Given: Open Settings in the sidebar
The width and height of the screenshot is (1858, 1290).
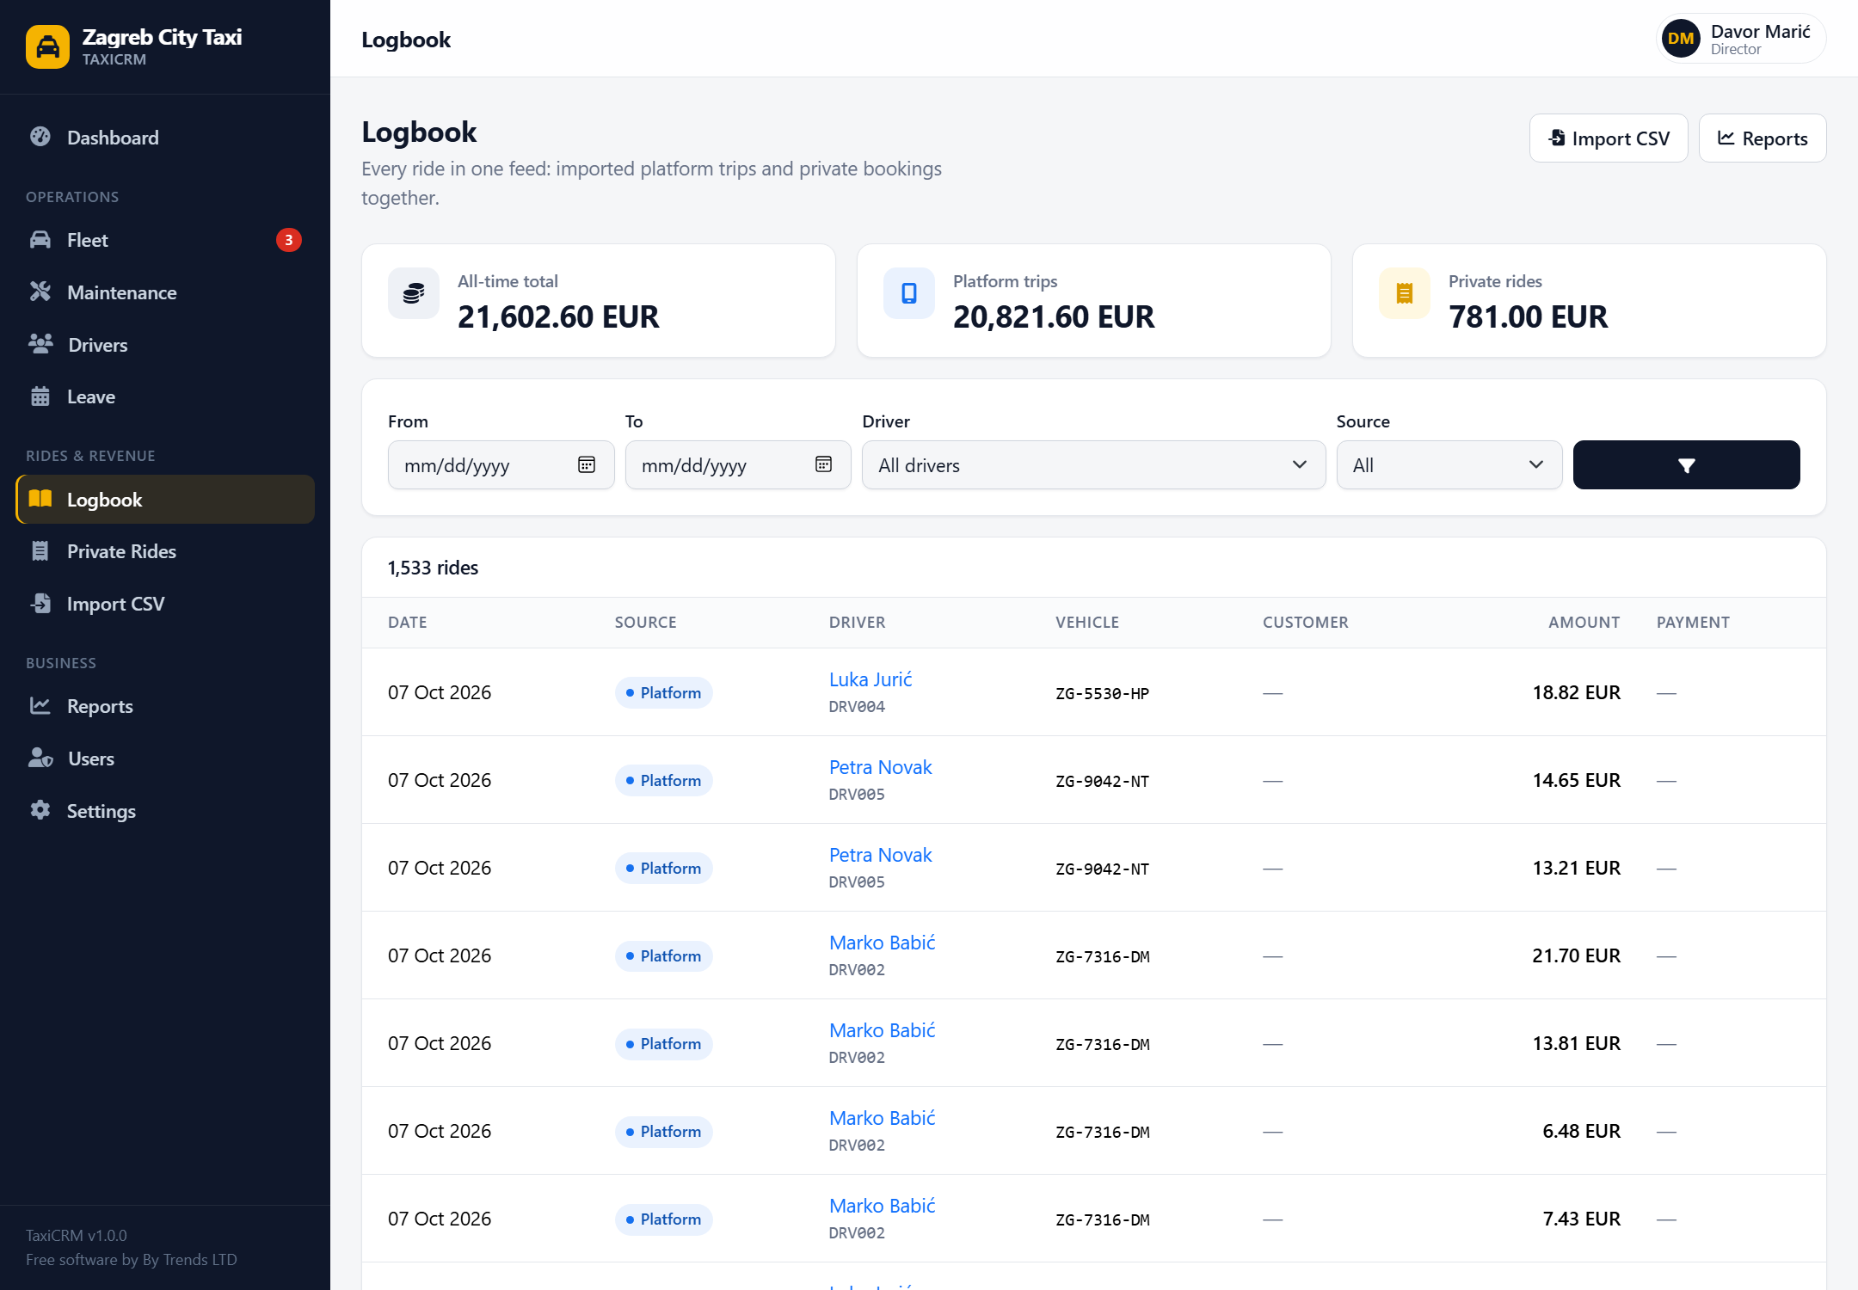Looking at the screenshot, I should (165, 811).
